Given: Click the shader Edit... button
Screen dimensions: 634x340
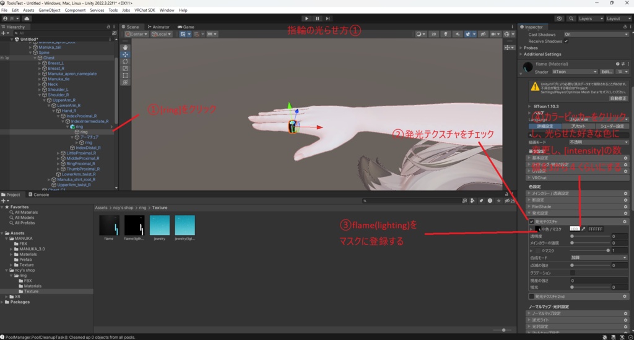Looking at the screenshot, I should [x=606, y=72].
